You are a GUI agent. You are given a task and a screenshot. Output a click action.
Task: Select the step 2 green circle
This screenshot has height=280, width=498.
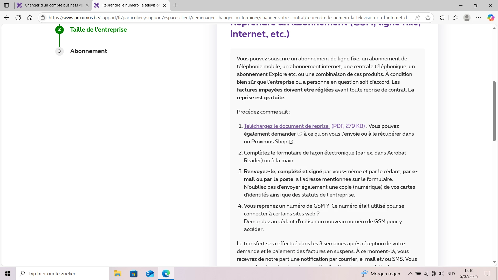click(59, 30)
